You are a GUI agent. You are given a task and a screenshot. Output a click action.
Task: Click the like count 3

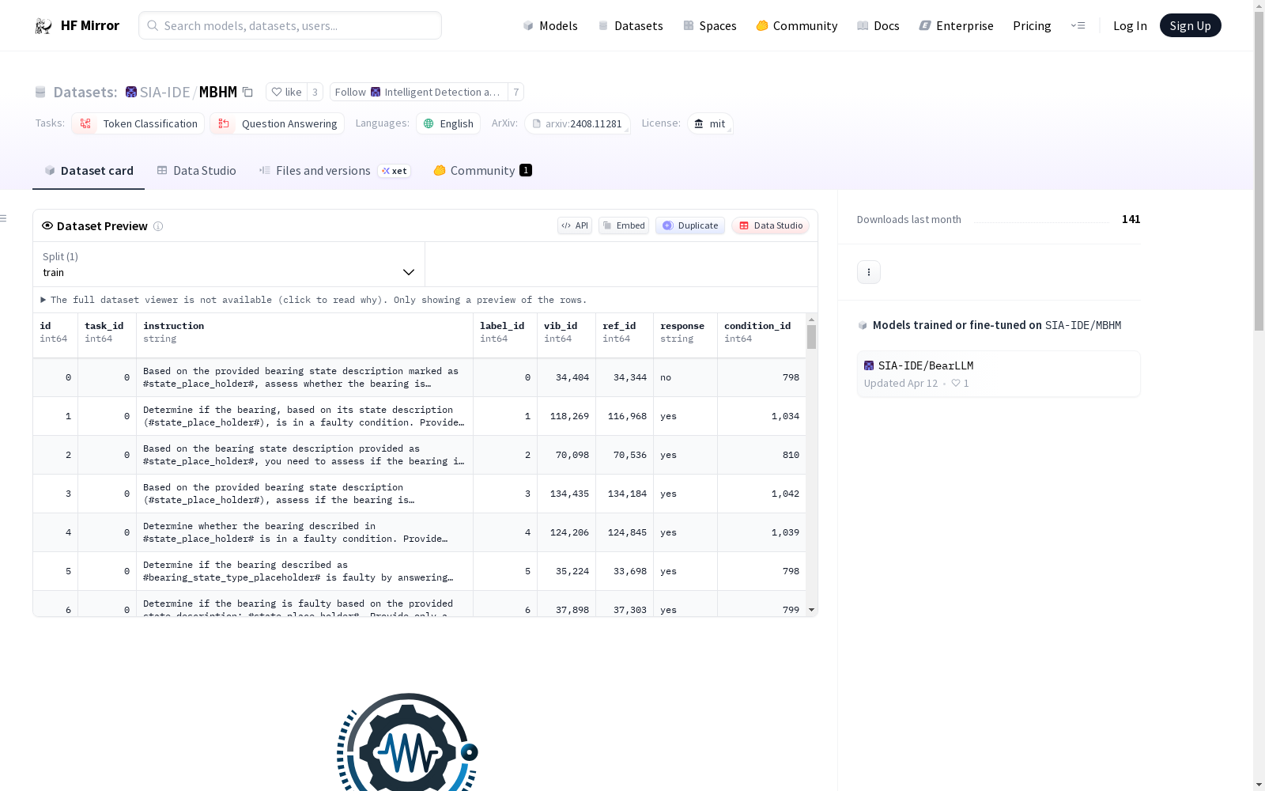[315, 92]
